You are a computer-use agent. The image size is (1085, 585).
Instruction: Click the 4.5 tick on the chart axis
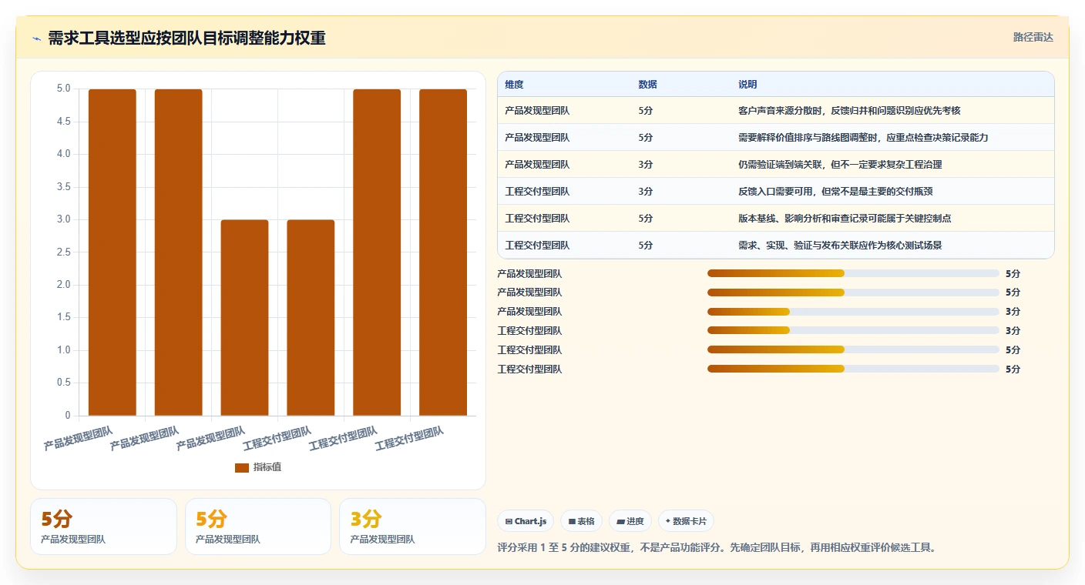click(63, 122)
